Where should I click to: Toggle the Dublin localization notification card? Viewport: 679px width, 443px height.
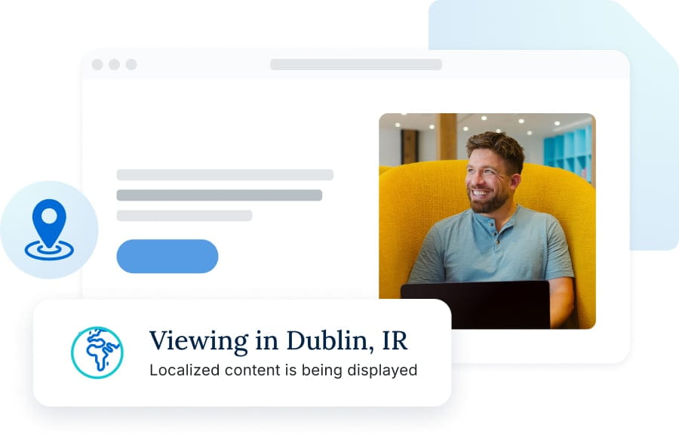tap(241, 352)
